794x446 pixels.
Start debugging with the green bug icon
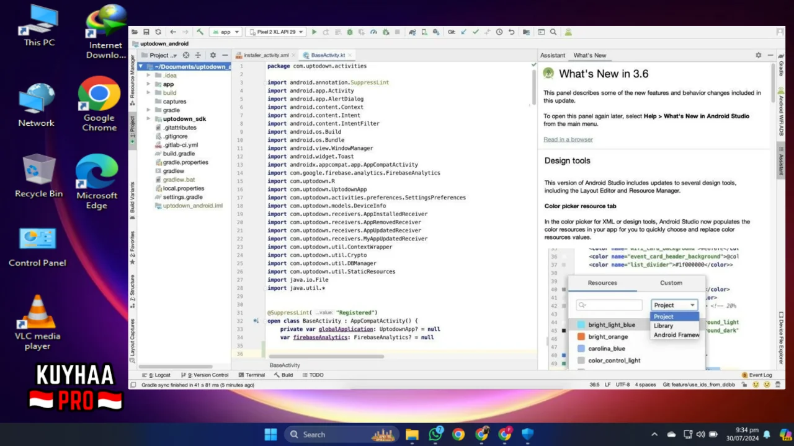point(350,32)
